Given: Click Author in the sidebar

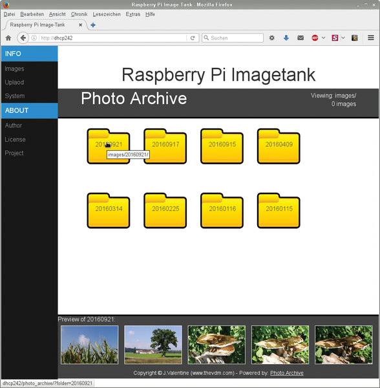Looking at the screenshot, I should tap(14, 125).
